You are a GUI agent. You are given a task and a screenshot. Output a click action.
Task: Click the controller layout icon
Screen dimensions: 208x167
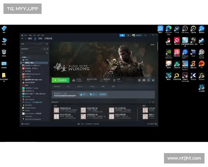tap(144, 80)
